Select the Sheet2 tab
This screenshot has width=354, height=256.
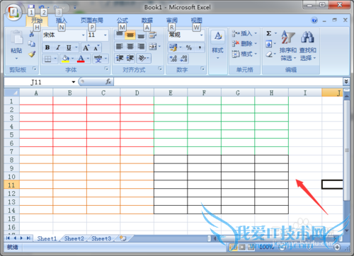pyautogui.click(x=74, y=238)
